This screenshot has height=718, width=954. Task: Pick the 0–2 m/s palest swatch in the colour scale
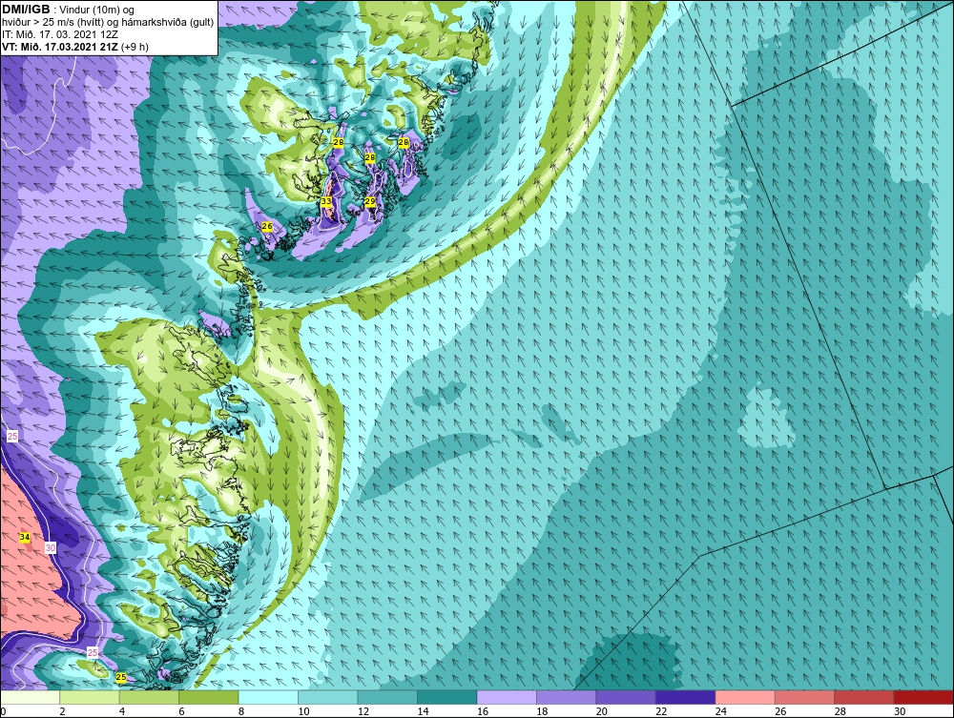tap(30, 697)
